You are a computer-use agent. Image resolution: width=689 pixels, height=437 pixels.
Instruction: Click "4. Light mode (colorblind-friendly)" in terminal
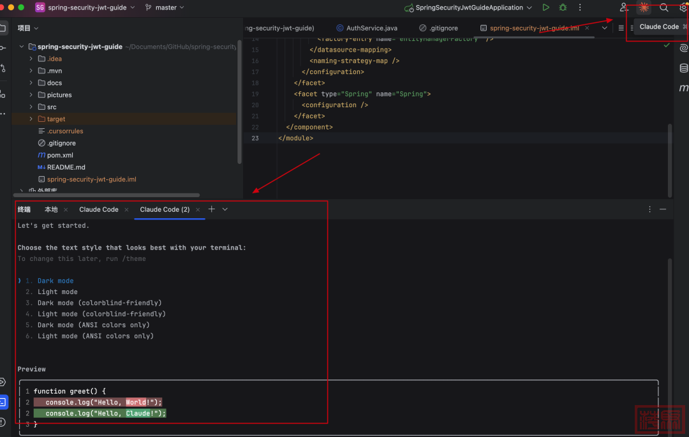click(x=95, y=314)
